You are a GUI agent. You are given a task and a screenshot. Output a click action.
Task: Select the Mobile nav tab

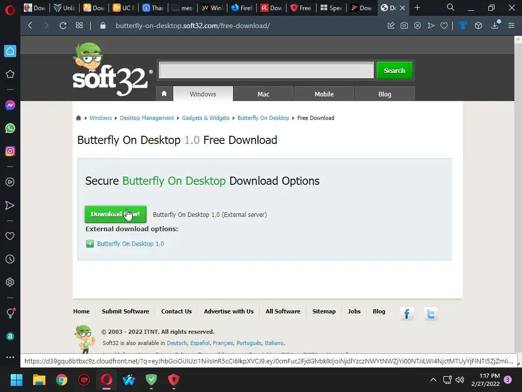coord(324,94)
